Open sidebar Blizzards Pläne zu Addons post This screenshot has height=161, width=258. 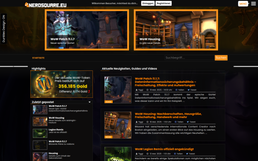click(x=61, y=143)
